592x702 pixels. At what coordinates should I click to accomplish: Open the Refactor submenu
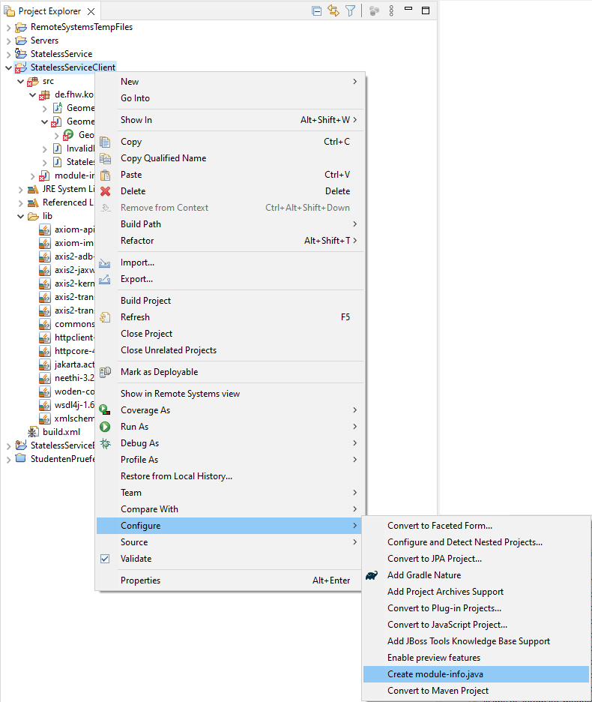230,241
